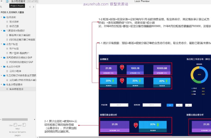Open the 云印小程序 page under 4.云印小程序
The image size is (211, 138).
[15, 71]
